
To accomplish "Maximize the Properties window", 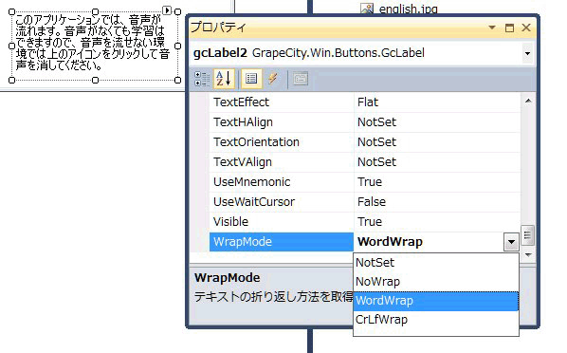I will click(509, 28).
